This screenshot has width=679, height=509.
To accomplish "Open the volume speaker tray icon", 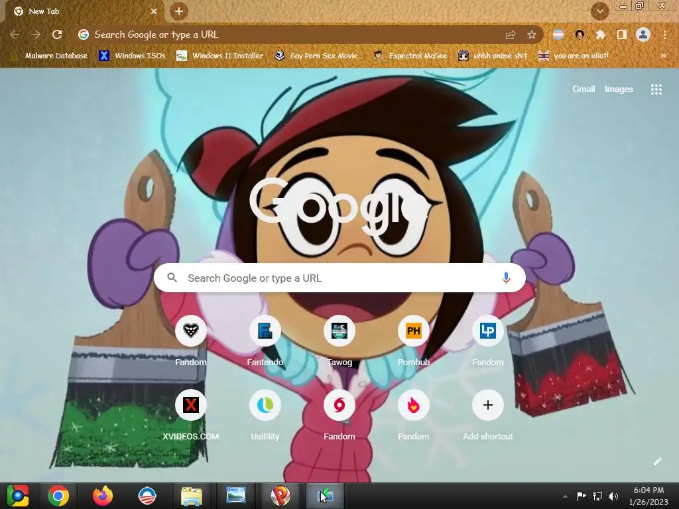I will 613,496.
